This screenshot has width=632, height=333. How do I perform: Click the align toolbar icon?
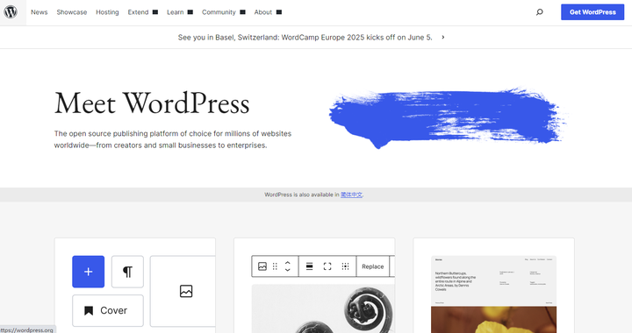pyautogui.click(x=310, y=266)
